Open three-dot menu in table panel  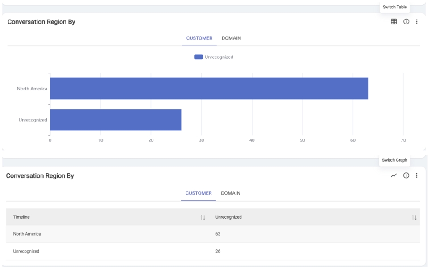point(417,175)
